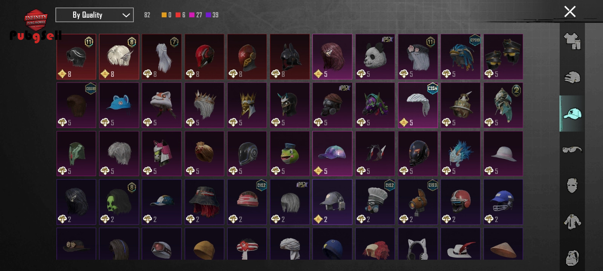Select the holographic purple baseball cap

click(332, 154)
